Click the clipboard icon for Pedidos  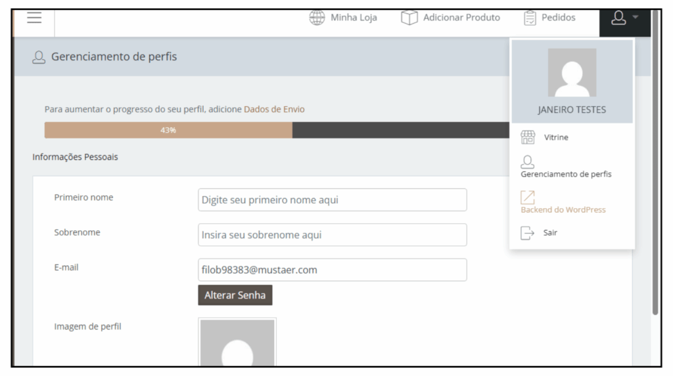(530, 18)
